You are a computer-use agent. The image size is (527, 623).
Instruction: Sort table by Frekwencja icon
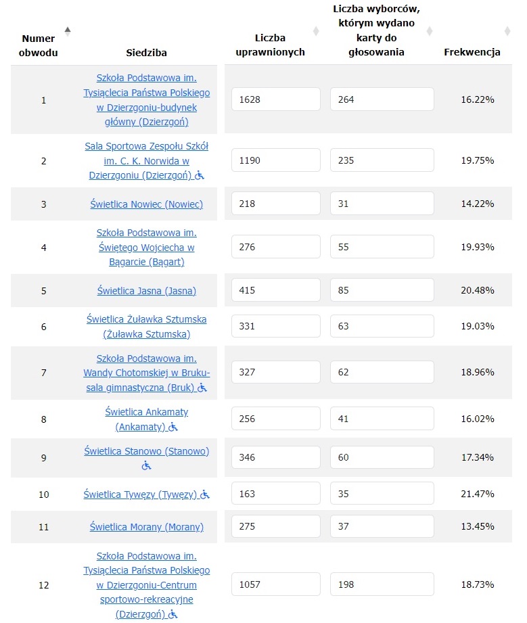[507, 31]
